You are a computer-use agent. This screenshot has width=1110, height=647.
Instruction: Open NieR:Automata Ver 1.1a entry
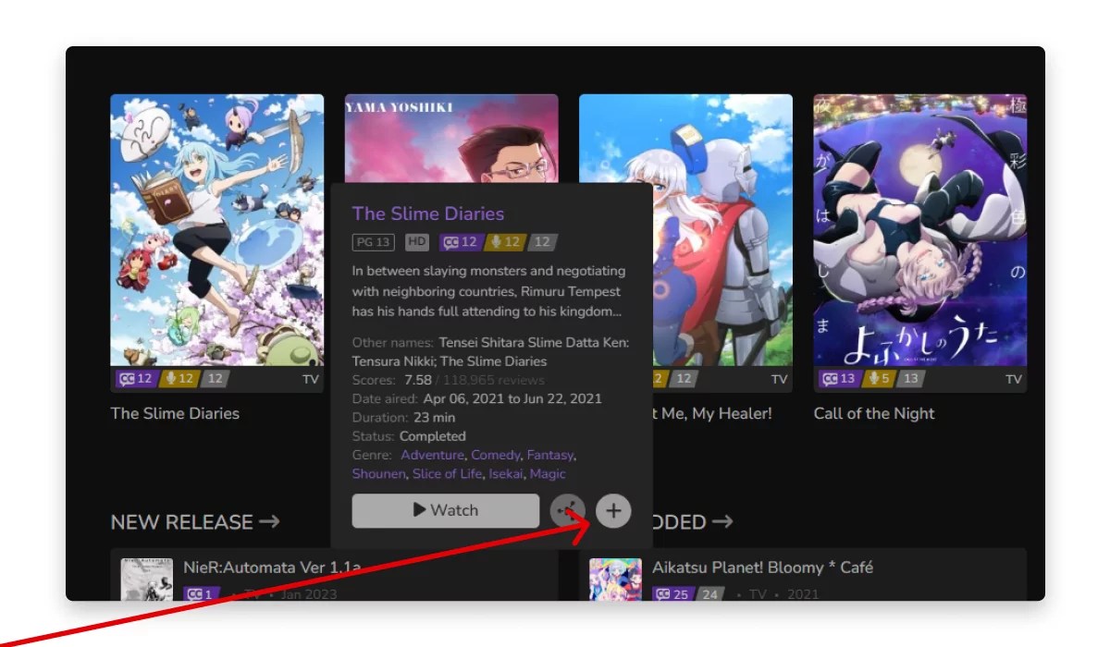click(272, 568)
